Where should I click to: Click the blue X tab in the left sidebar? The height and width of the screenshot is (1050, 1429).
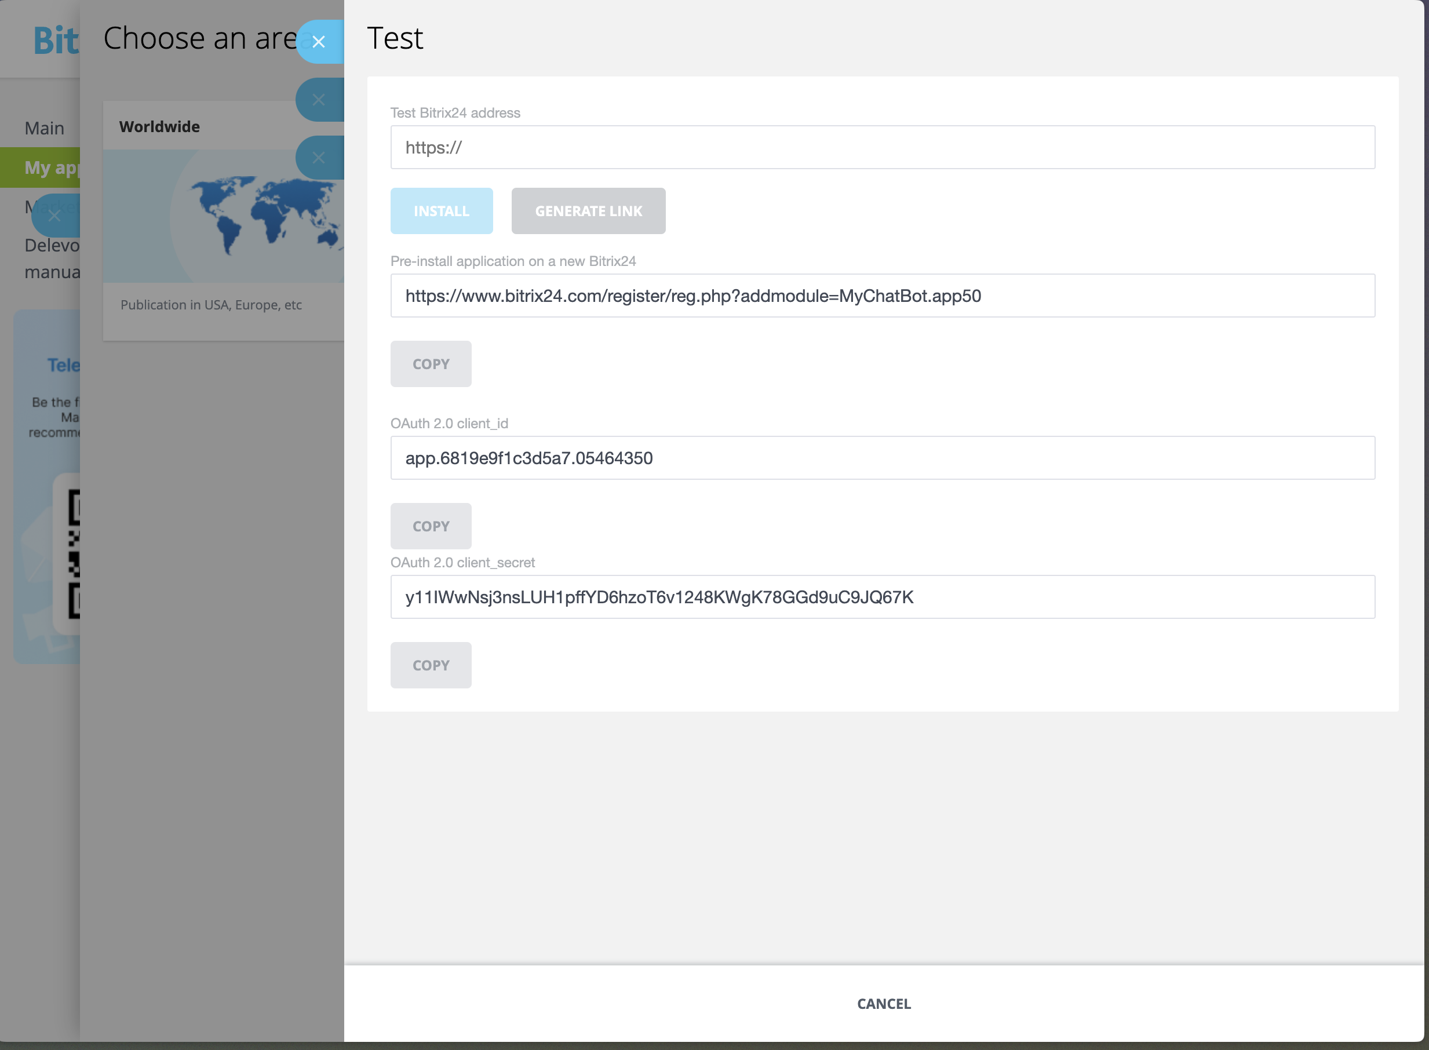[x=54, y=216]
